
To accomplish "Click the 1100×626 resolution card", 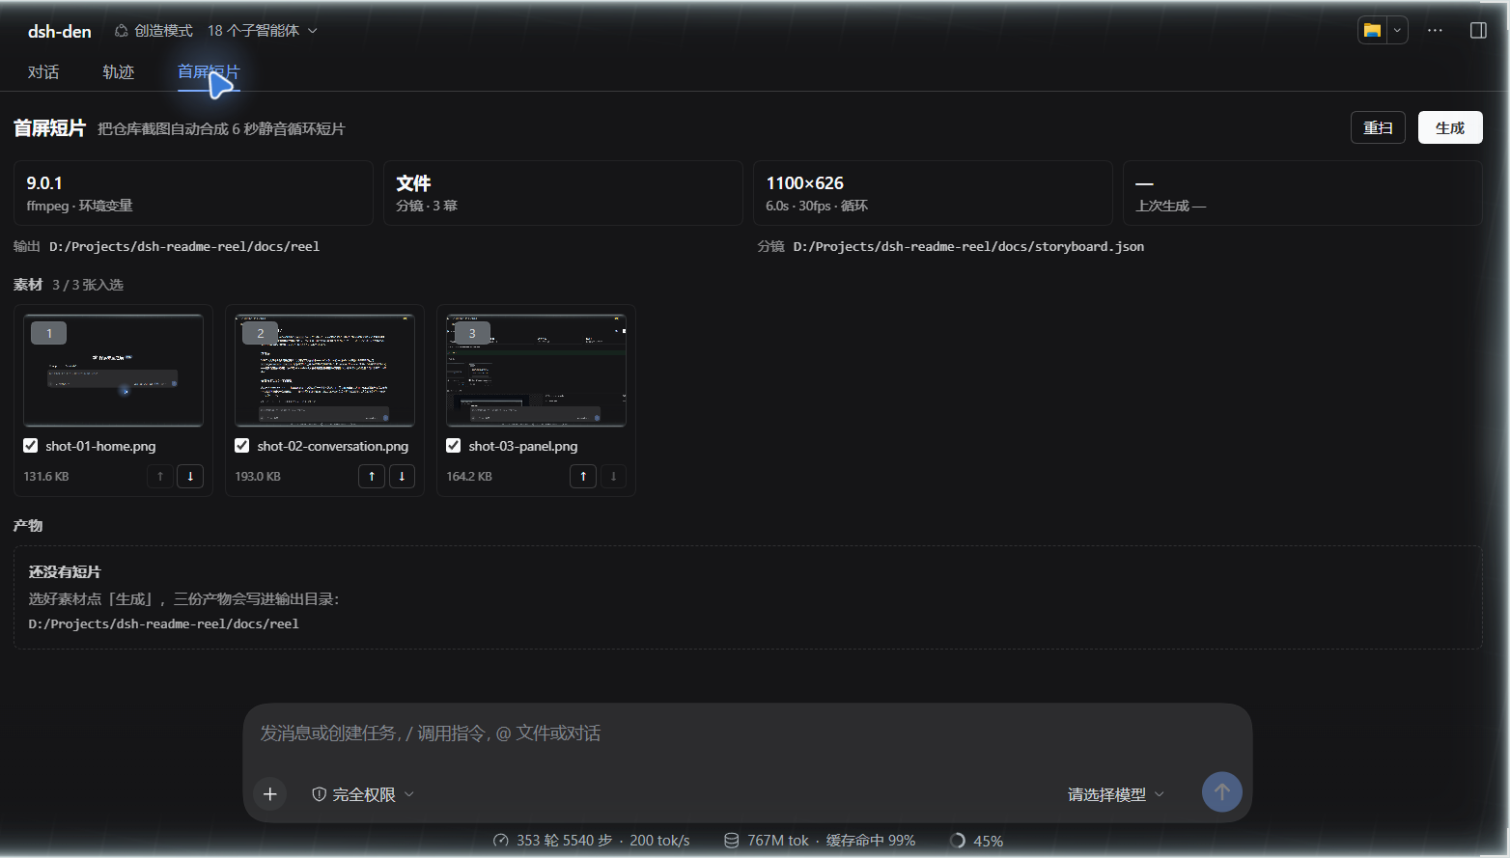I will click(933, 193).
